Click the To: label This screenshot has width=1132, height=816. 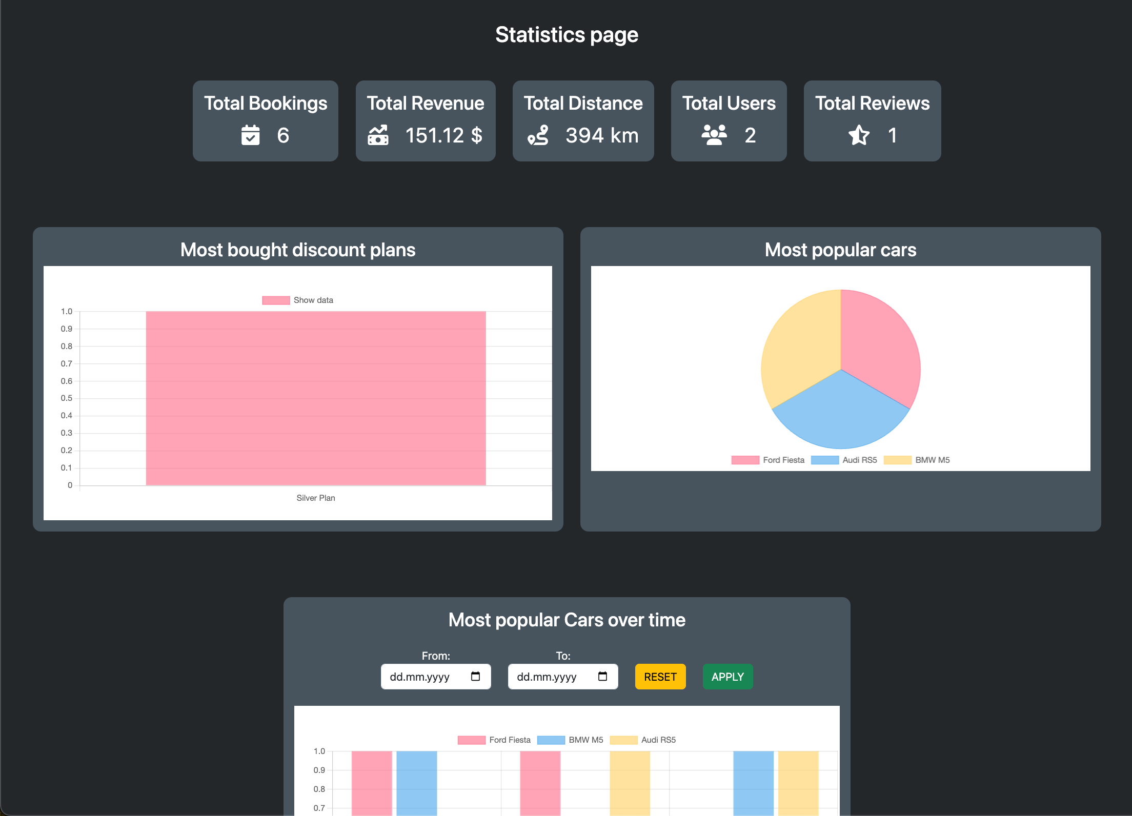coord(563,656)
